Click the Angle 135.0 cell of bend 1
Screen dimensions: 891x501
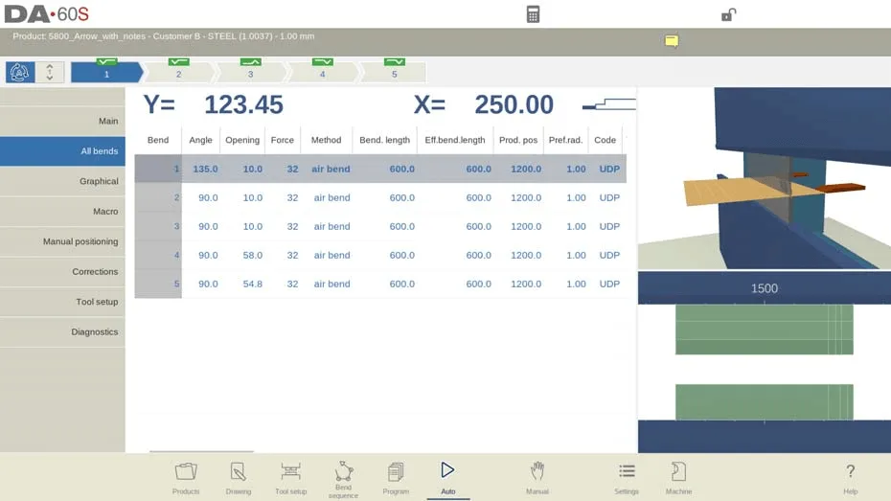point(205,169)
